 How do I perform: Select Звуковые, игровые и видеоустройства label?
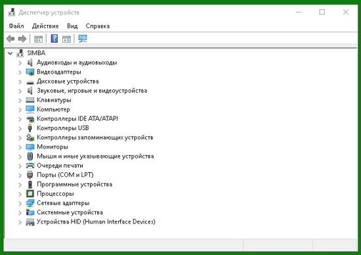92,91
